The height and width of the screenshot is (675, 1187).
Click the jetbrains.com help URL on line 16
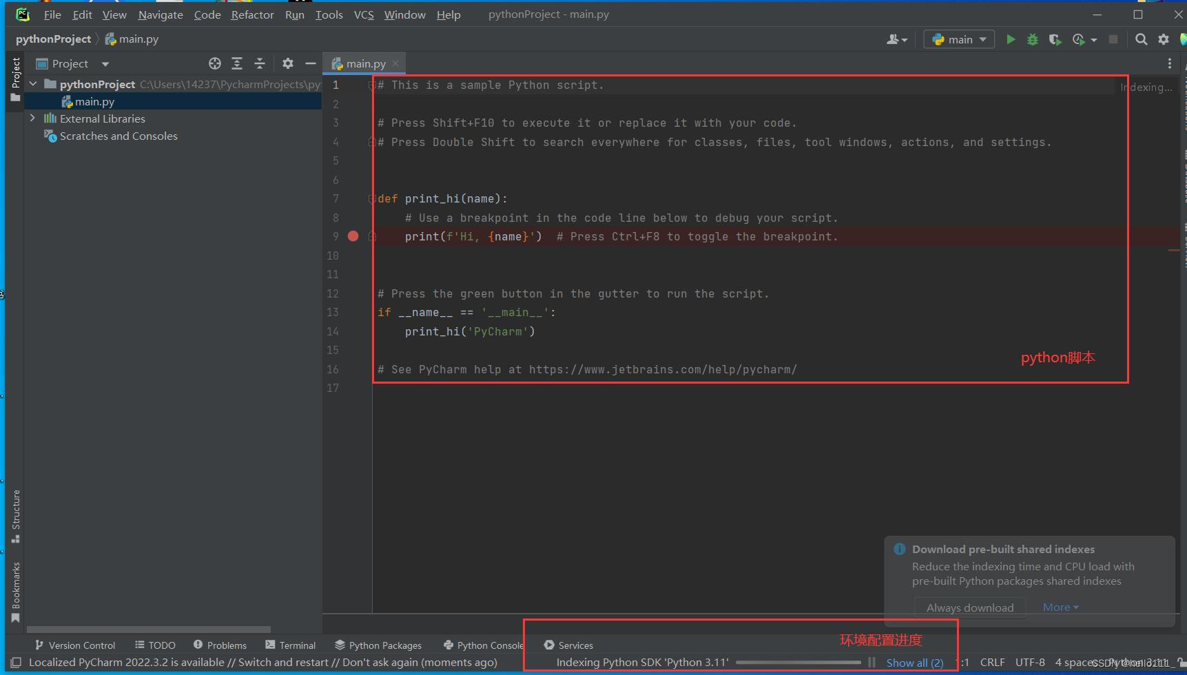tap(663, 369)
